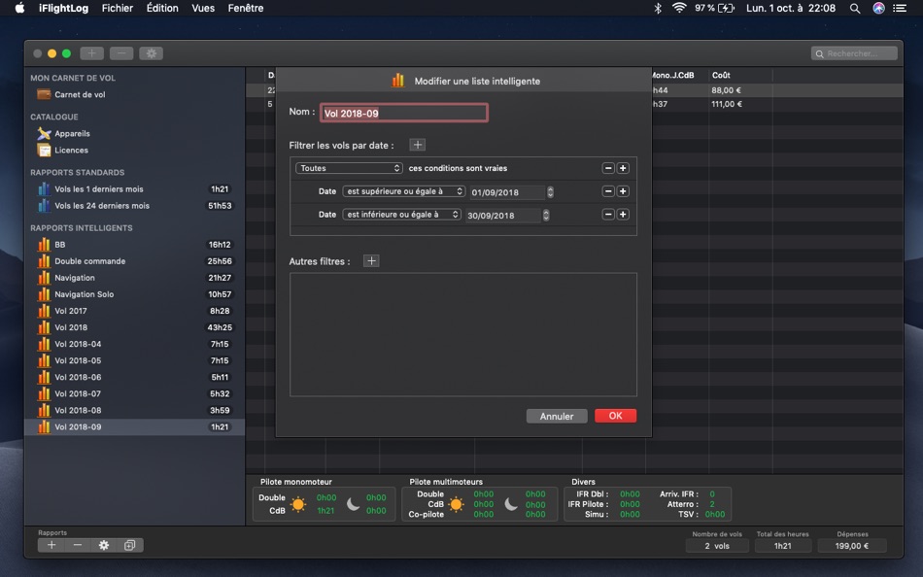Click the 01/09/2018 date field
This screenshot has height=577, width=923.
click(507, 192)
